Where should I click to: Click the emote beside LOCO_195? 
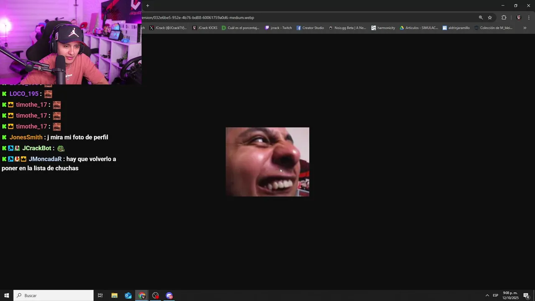pos(48,94)
